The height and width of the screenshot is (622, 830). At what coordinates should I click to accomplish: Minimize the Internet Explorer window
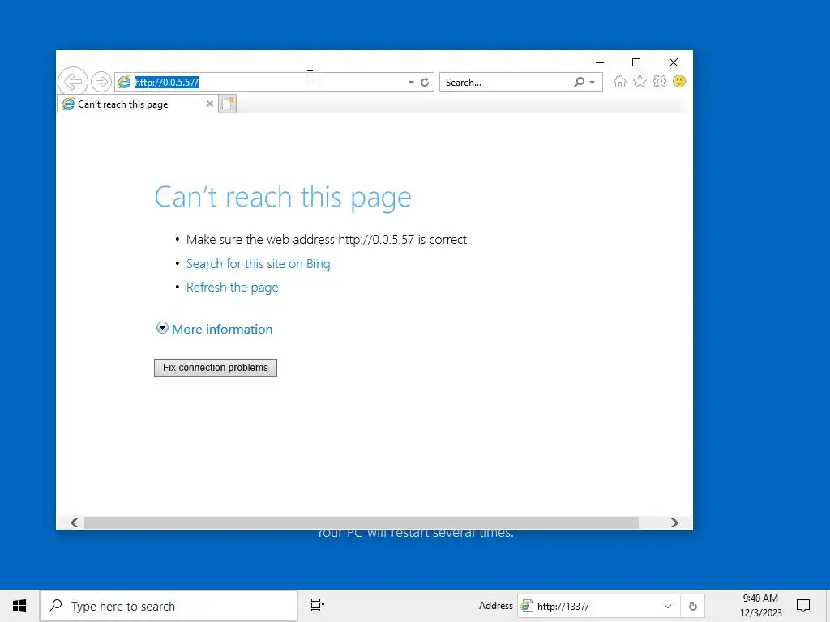(600, 62)
